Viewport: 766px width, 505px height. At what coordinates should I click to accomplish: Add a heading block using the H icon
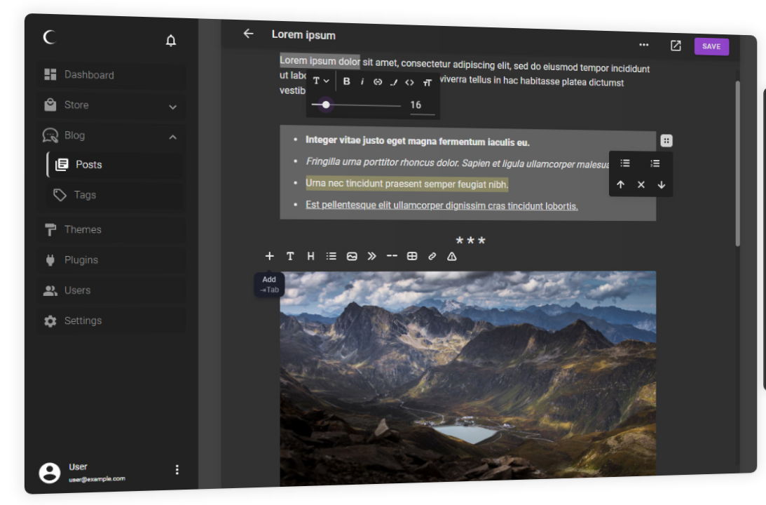[310, 256]
